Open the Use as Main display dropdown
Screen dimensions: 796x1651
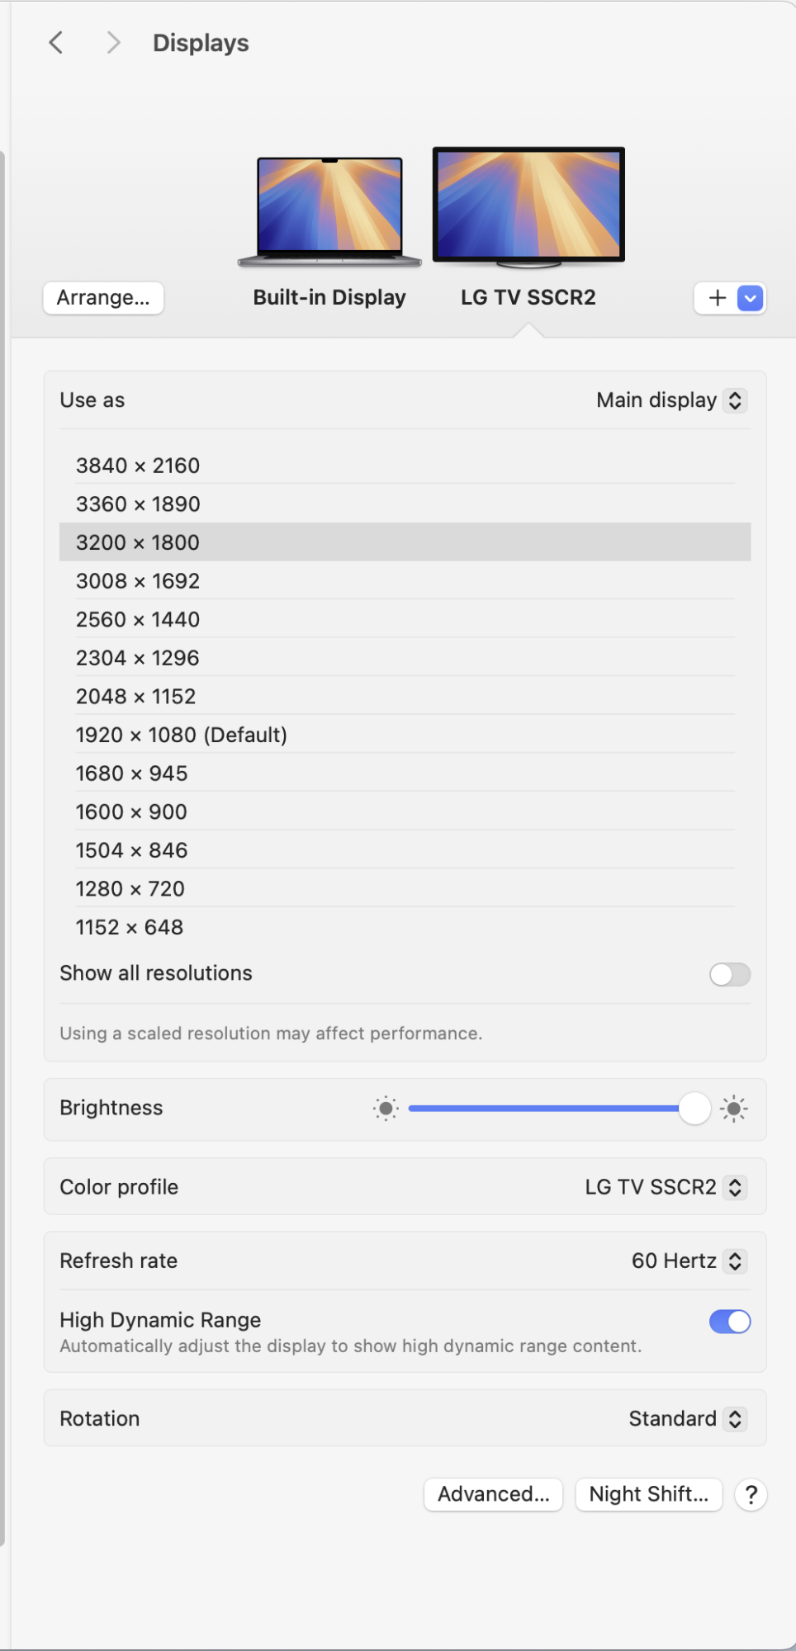[671, 400]
